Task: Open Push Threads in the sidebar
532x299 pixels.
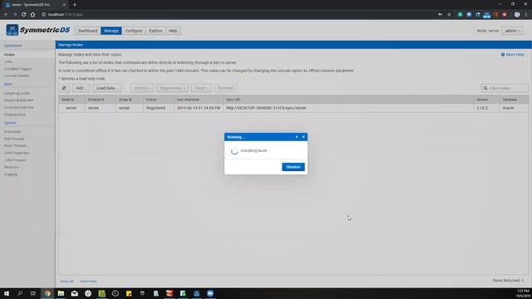Action: pos(15,146)
